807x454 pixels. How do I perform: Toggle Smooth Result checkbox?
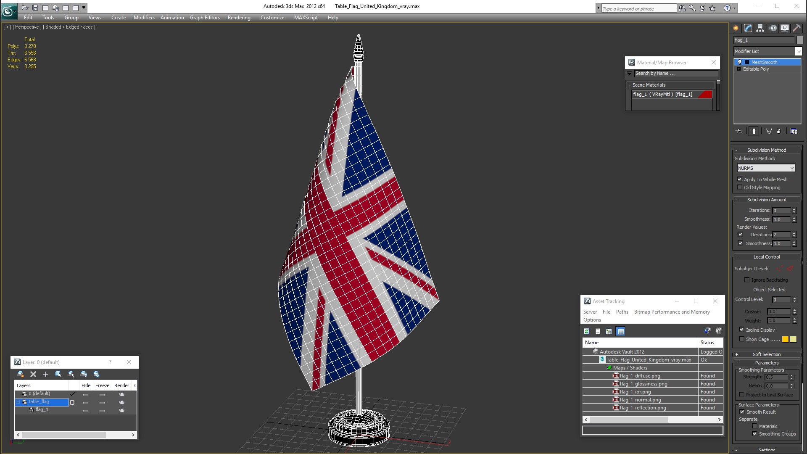742,412
